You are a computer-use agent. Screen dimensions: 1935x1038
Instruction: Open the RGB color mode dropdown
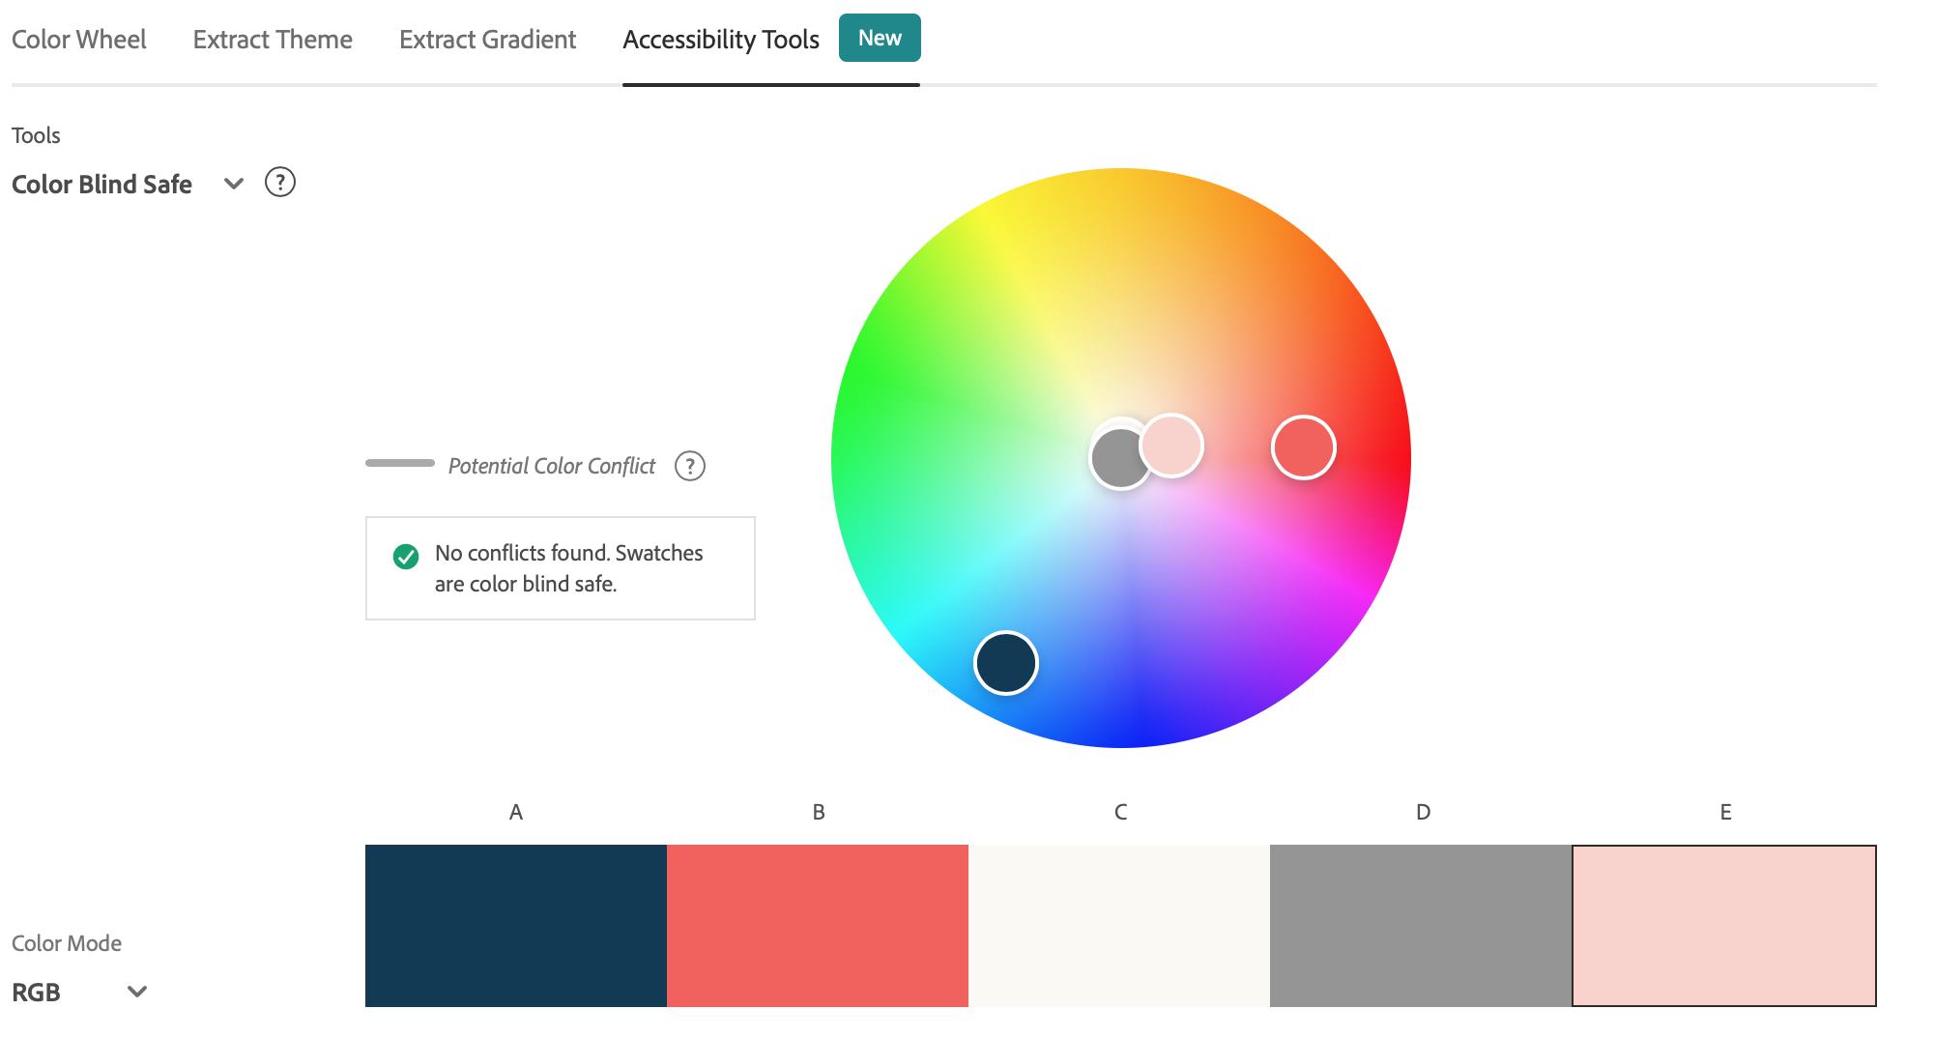tap(136, 992)
